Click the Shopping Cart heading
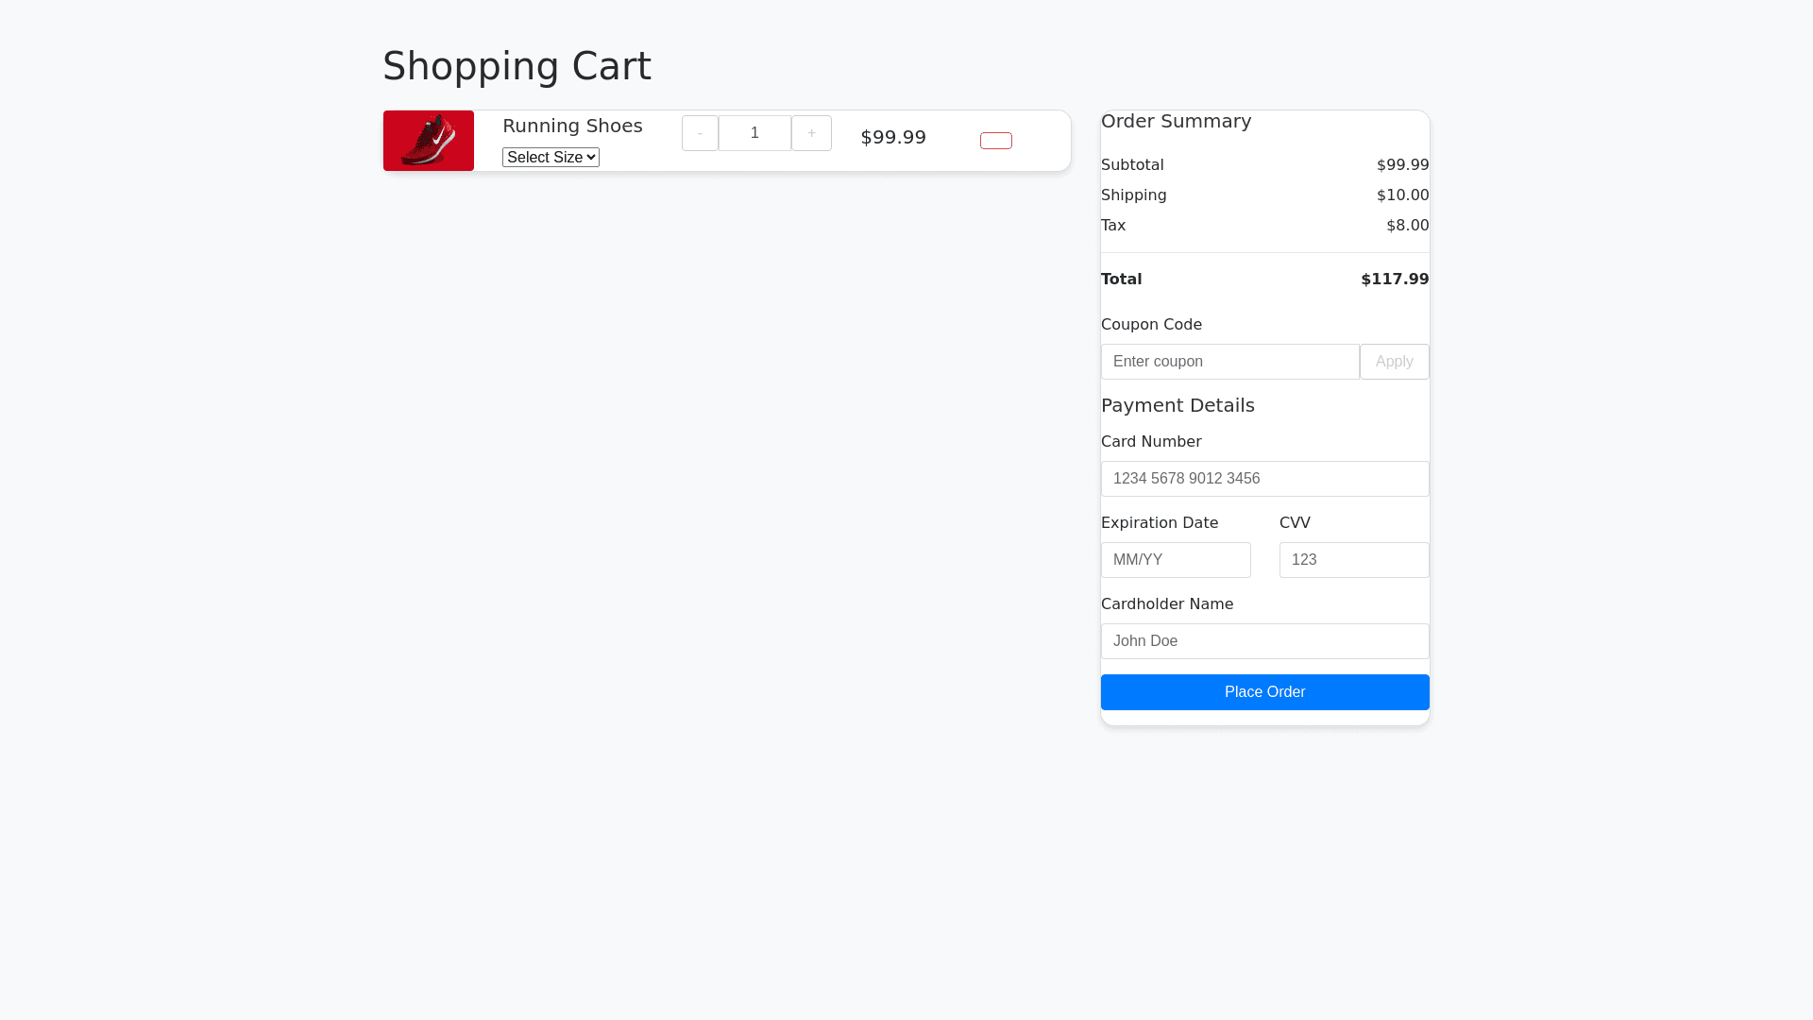Screen dimensions: 1813x1020 (x=517, y=66)
